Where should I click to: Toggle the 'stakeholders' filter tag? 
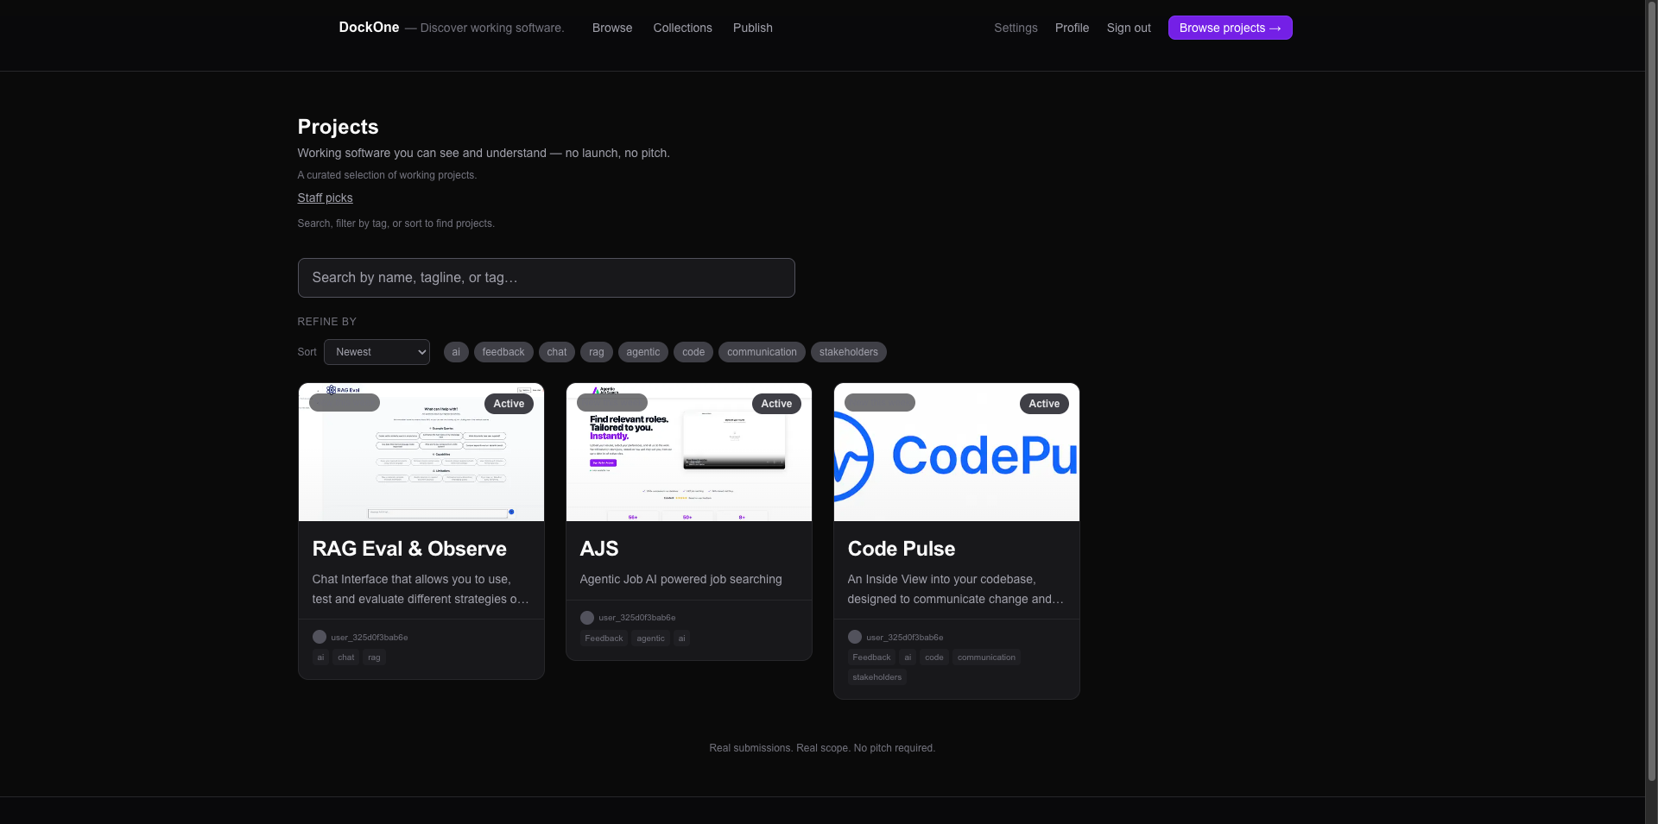click(848, 352)
